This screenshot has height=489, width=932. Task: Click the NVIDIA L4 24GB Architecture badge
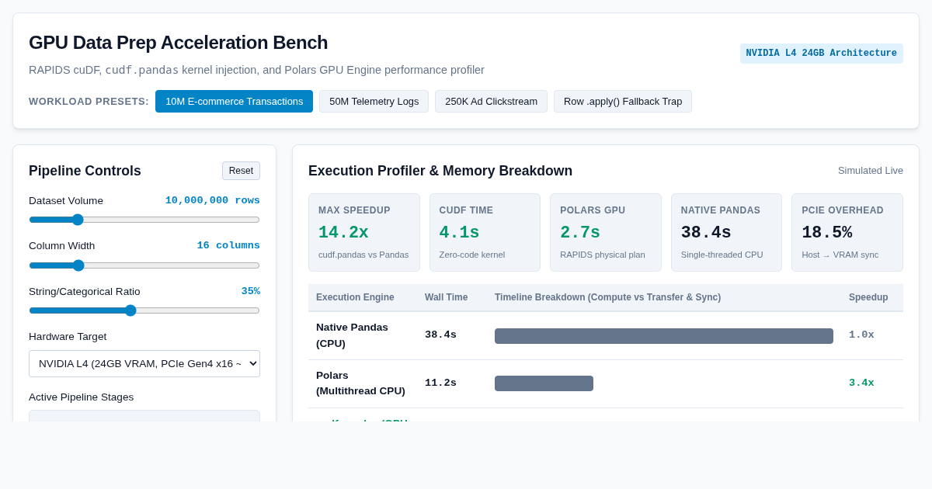[x=821, y=54]
